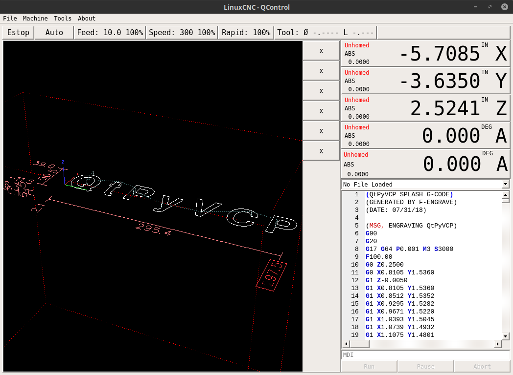Click the Feed 10.0 100% override
This screenshot has width=513, height=375.
pos(110,33)
